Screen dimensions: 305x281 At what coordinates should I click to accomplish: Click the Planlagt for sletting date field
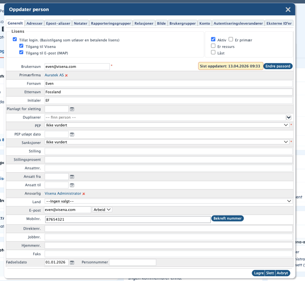tap(56, 109)
